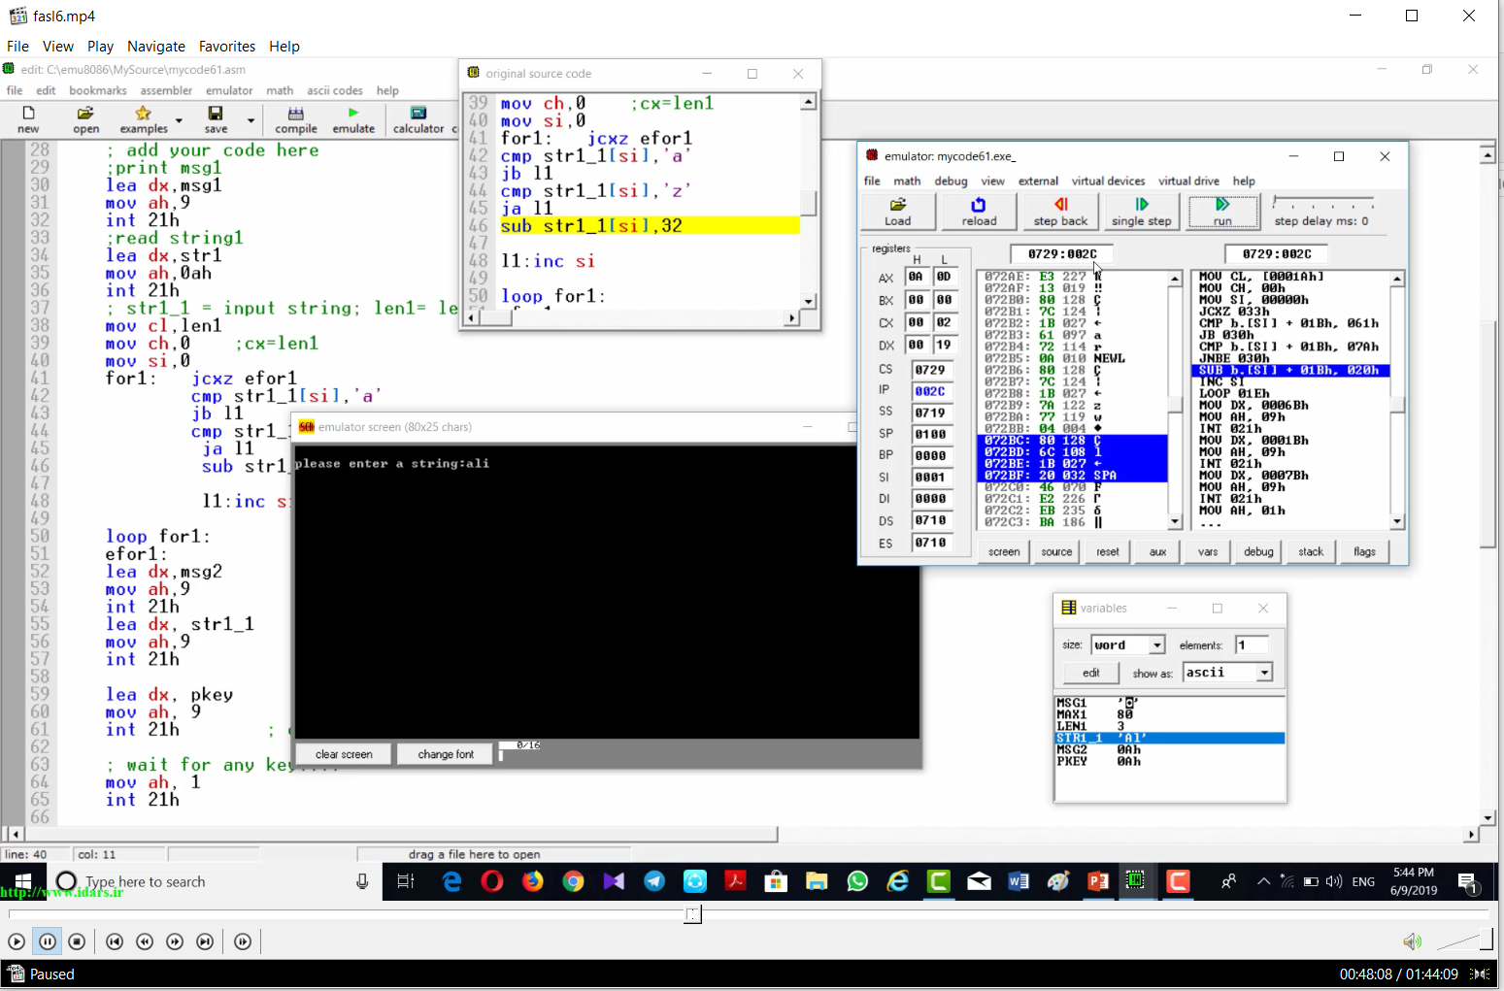The height and width of the screenshot is (991, 1504).
Task: Open the size dropdown in variables window
Action: 1156,645
